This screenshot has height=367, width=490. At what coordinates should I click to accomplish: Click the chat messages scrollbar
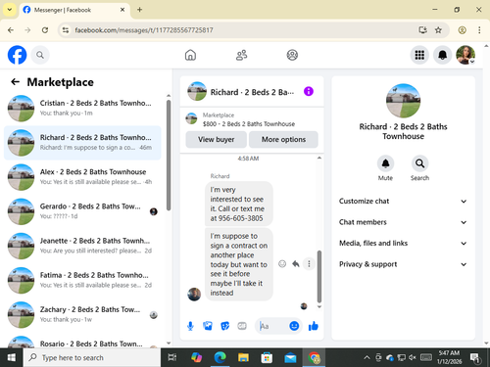[319, 277]
